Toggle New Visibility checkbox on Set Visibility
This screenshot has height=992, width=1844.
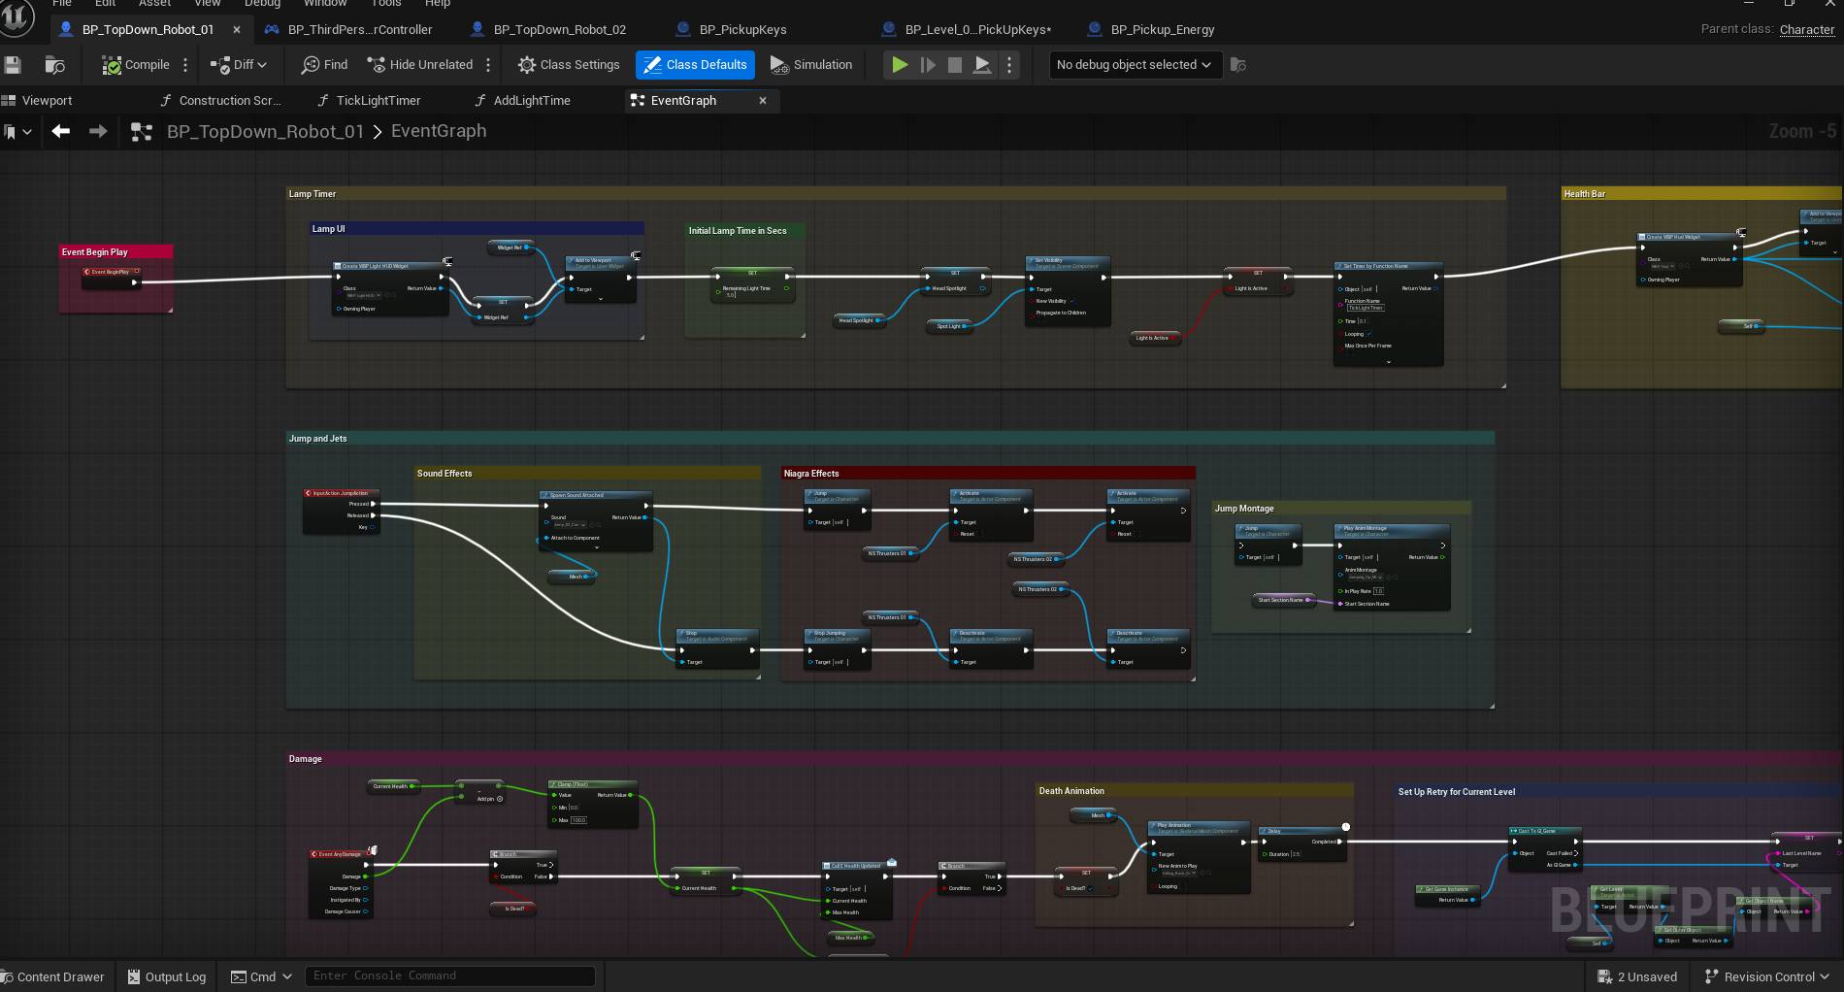click(1071, 301)
